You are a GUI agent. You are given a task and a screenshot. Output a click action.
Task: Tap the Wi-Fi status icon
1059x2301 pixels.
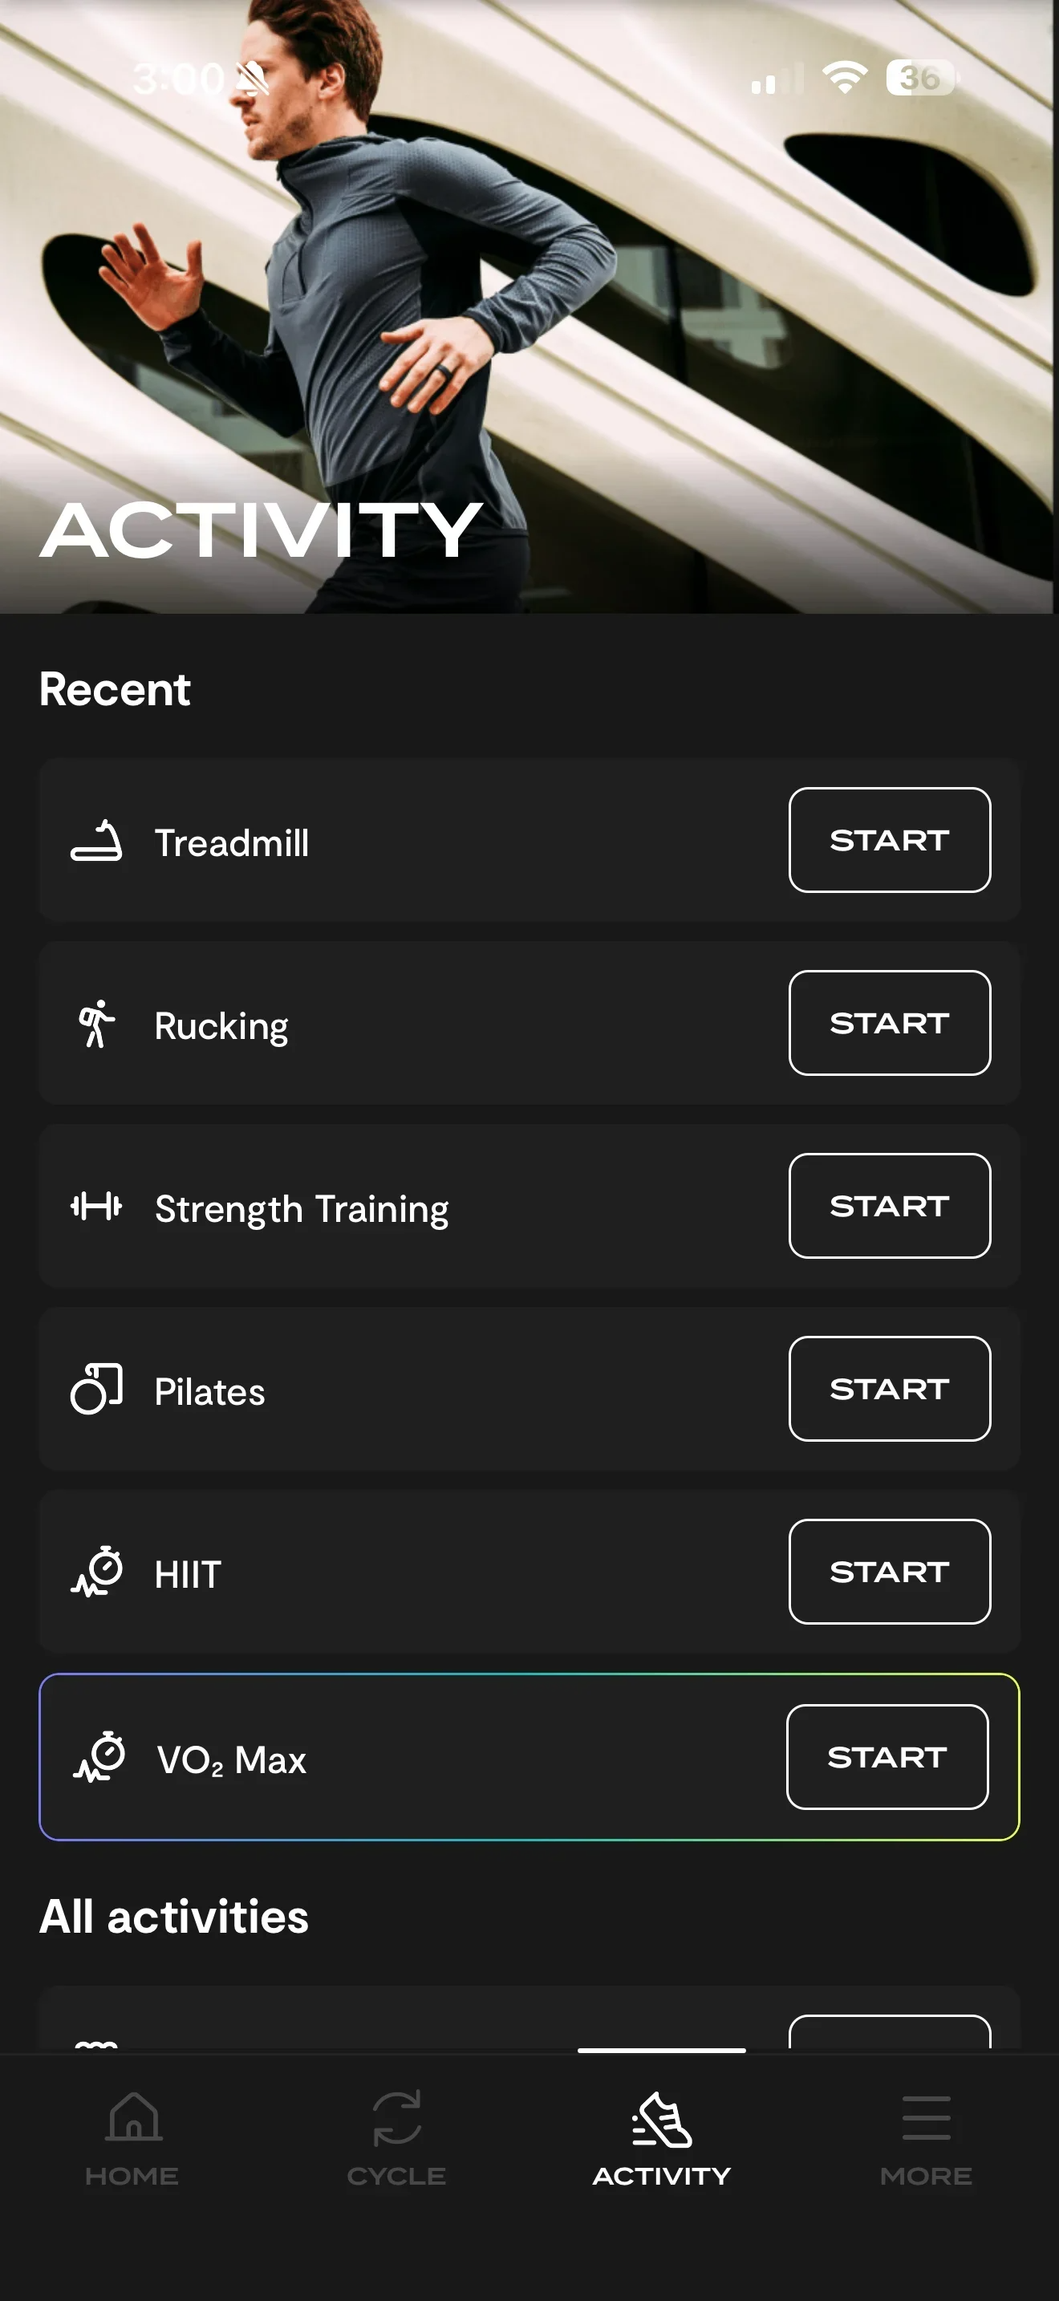pos(844,79)
